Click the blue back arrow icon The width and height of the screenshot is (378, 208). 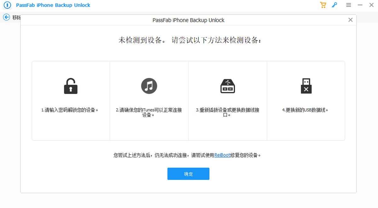pos(7,17)
